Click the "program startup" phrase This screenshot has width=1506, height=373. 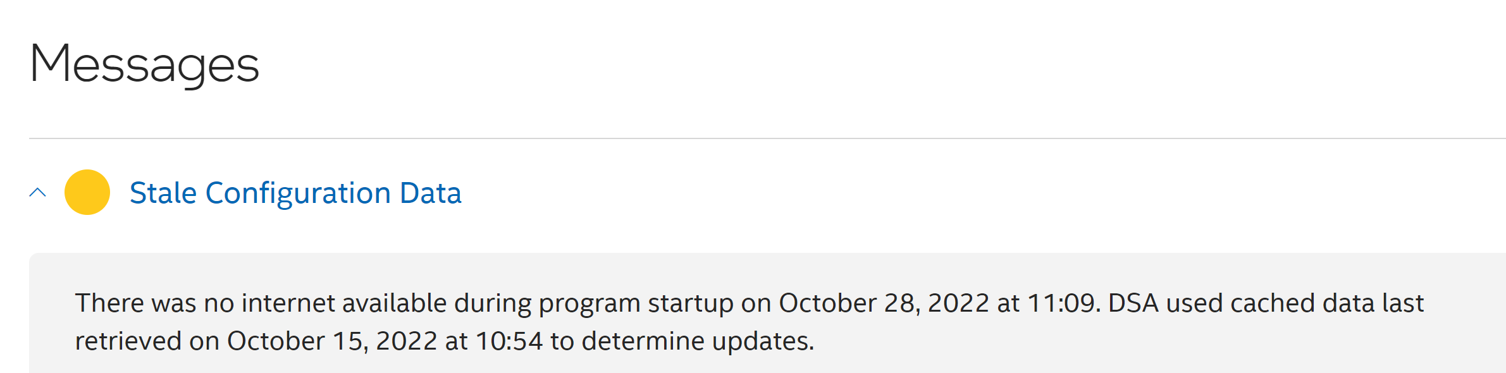(x=636, y=303)
